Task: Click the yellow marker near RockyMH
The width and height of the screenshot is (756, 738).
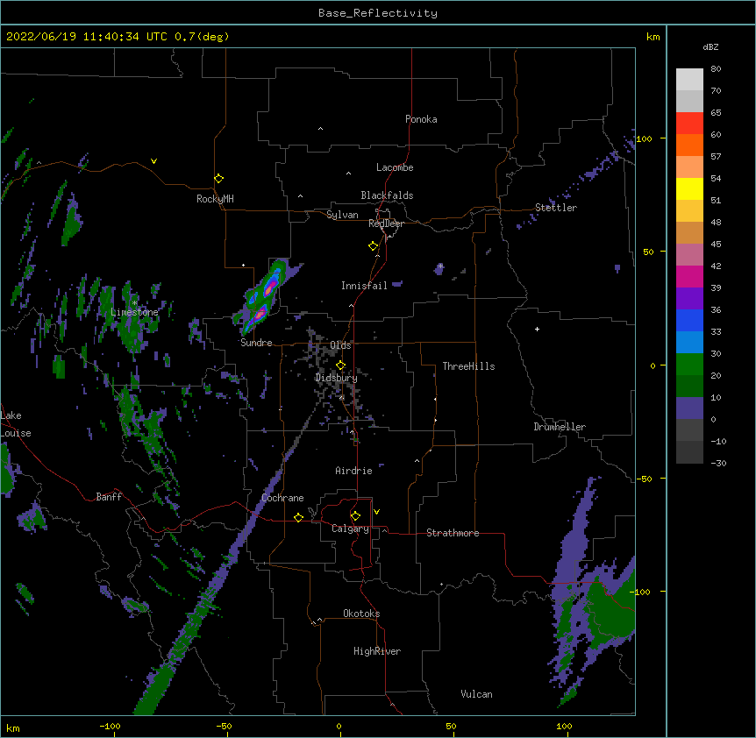Action: click(x=218, y=178)
